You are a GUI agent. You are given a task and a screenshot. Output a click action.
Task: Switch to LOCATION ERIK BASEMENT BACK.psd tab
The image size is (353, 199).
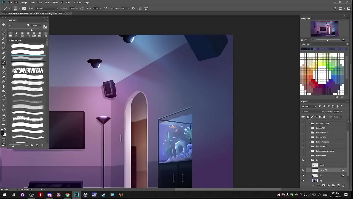34,13
